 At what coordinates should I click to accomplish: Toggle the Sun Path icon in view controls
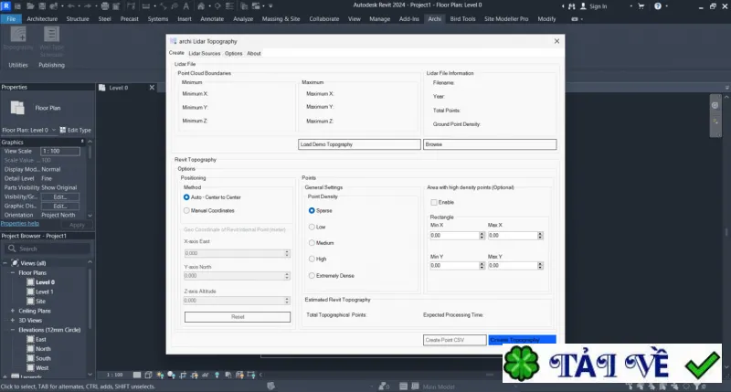(x=160, y=375)
